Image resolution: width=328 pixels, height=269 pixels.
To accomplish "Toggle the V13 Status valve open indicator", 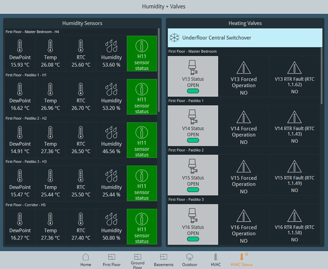I will pyautogui.click(x=193, y=91).
